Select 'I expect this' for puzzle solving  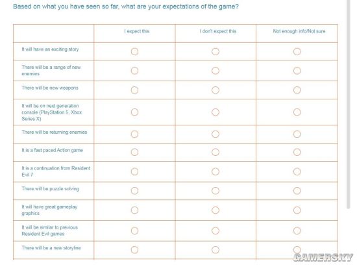pos(134,190)
